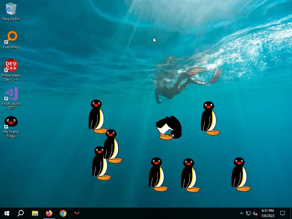
Task: Open the Windows Start menu
Action: point(7,213)
